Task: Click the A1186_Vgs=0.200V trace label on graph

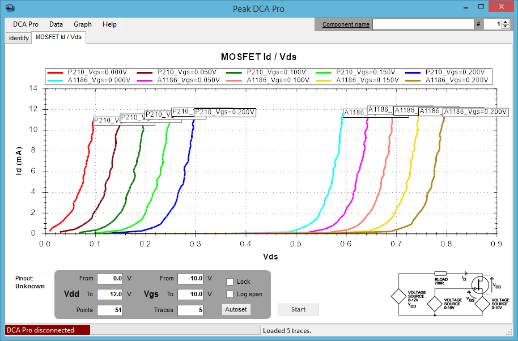Action: pyautogui.click(x=475, y=112)
